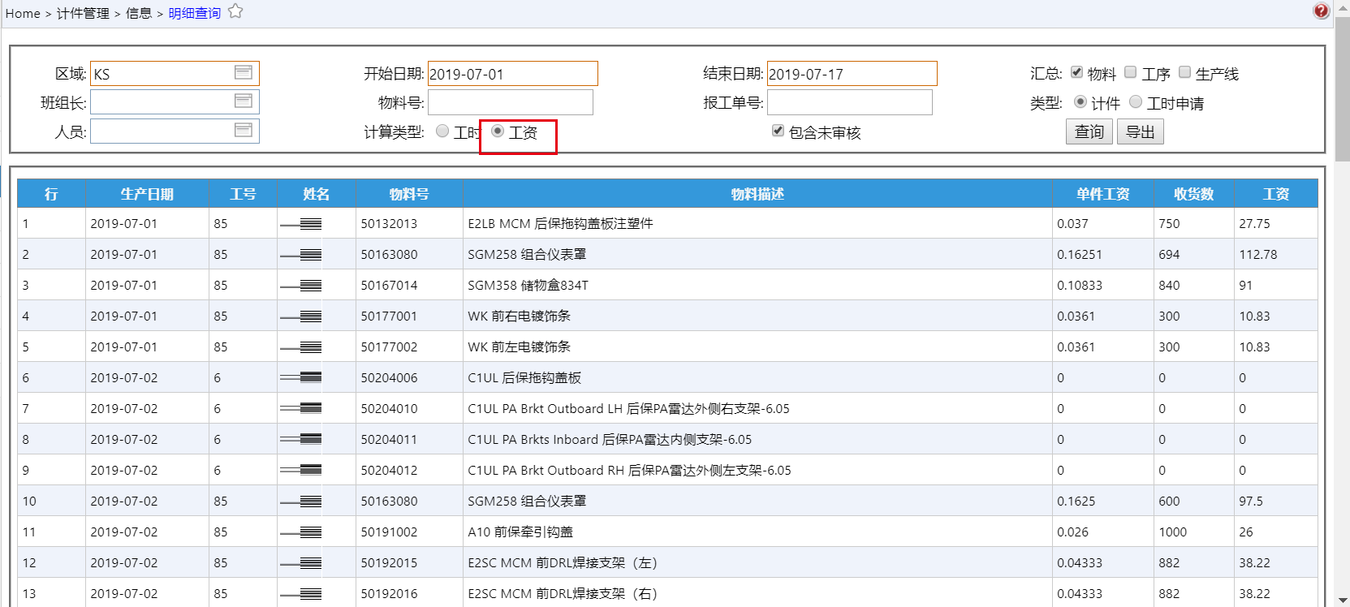Click the 行 column header

pyautogui.click(x=51, y=194)
